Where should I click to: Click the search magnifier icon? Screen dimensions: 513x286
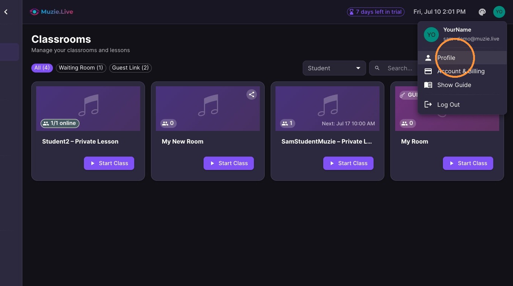(377, 68)
